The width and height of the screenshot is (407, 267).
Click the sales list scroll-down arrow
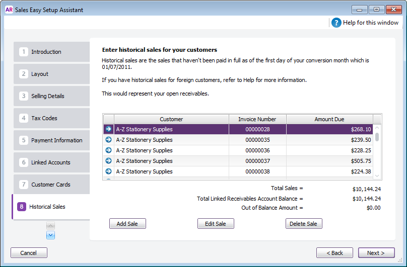point(377,176)
